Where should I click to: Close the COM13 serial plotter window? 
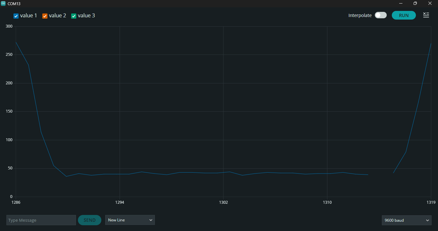click(430, 3)
